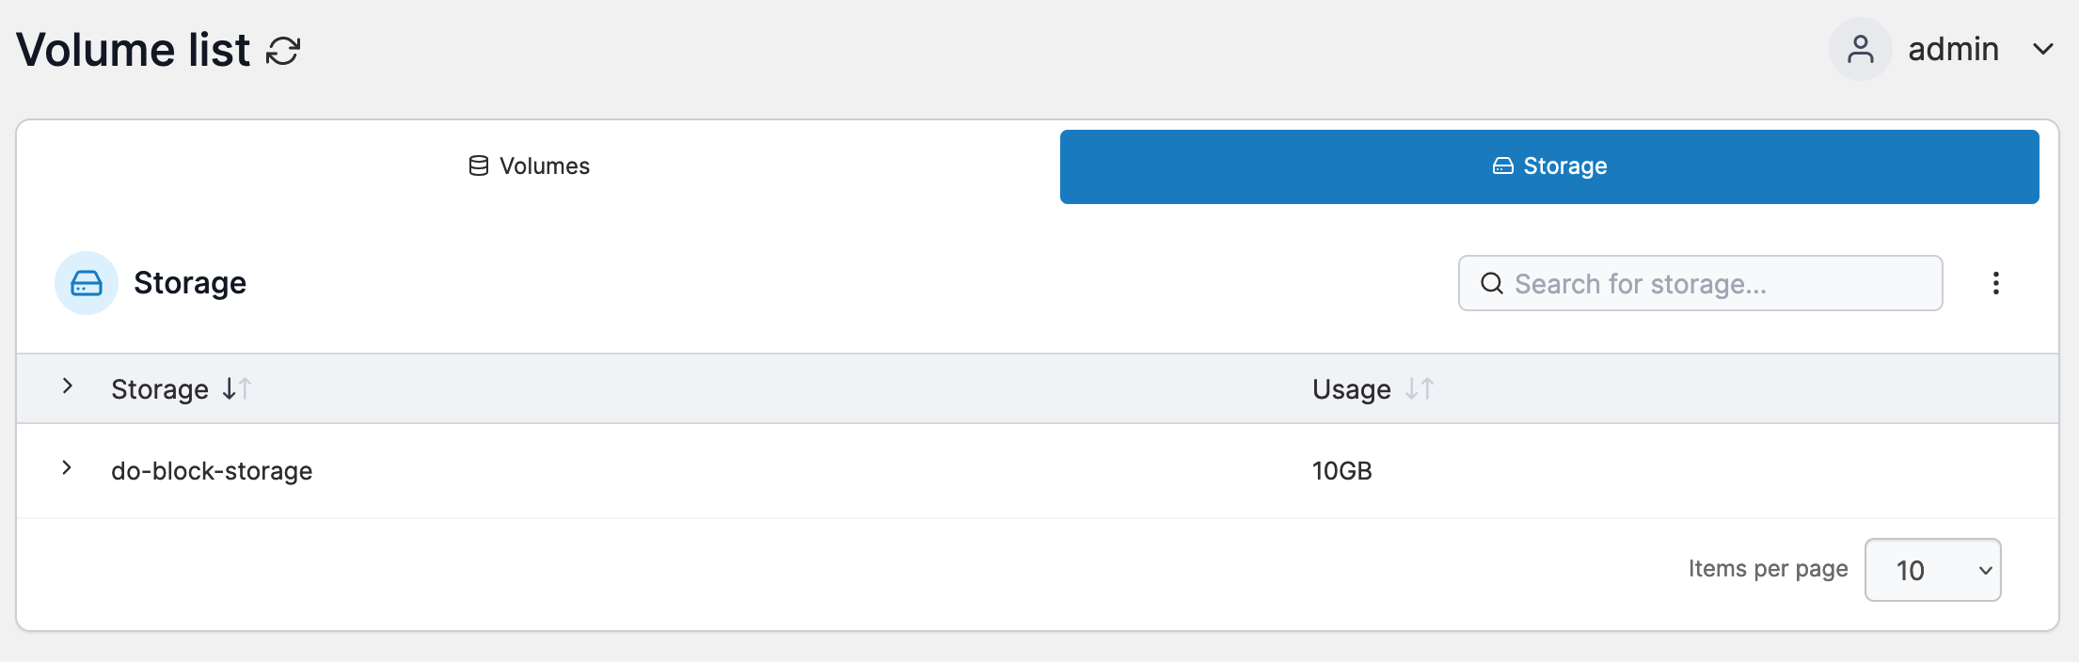This screenshot has height=662, width=2079.
Task: Switch to the Volumes tab
Action: click(530, 166)
